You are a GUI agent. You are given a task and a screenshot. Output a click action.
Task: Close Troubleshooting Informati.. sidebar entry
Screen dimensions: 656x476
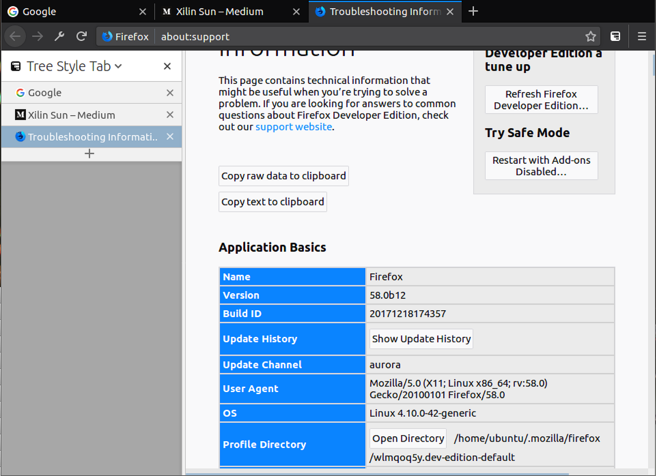pos(170,137)
